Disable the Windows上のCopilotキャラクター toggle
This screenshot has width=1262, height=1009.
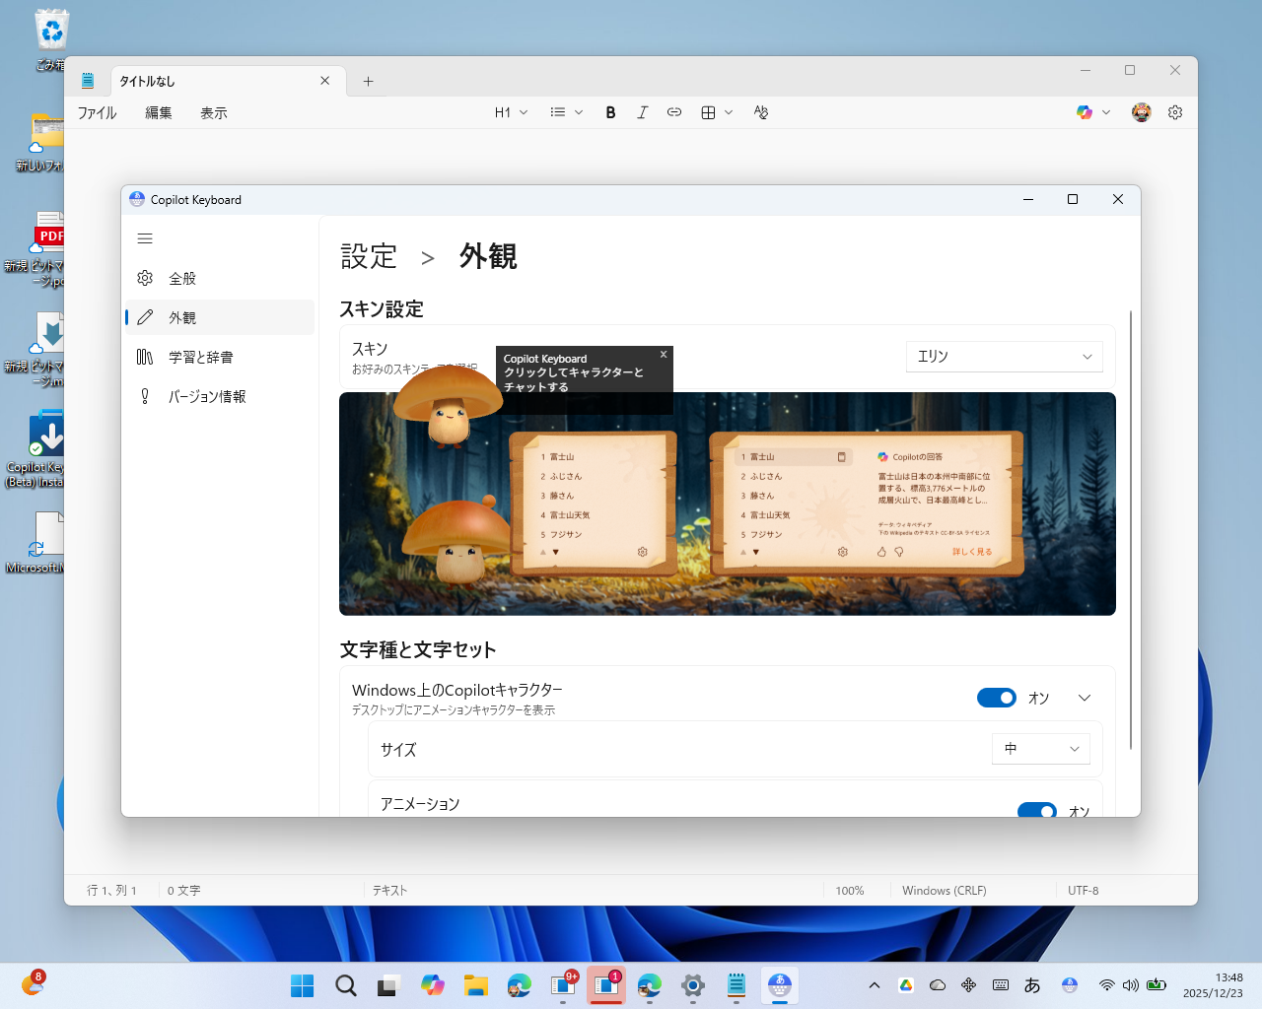(x=996, y=697)
